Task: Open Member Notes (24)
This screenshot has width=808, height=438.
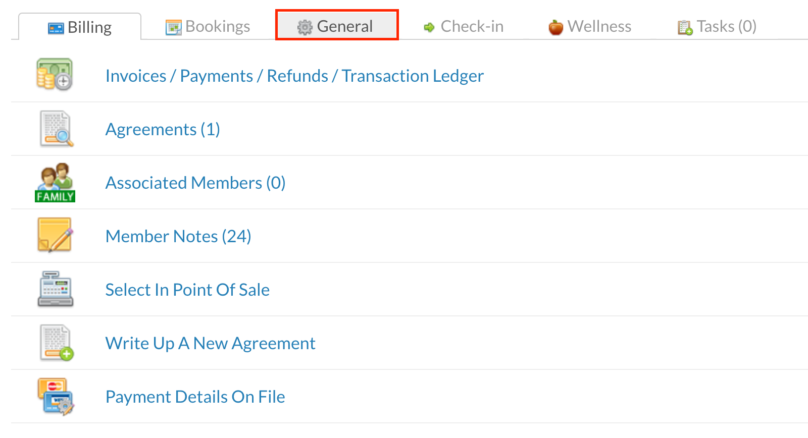Action: coord(178,236)
